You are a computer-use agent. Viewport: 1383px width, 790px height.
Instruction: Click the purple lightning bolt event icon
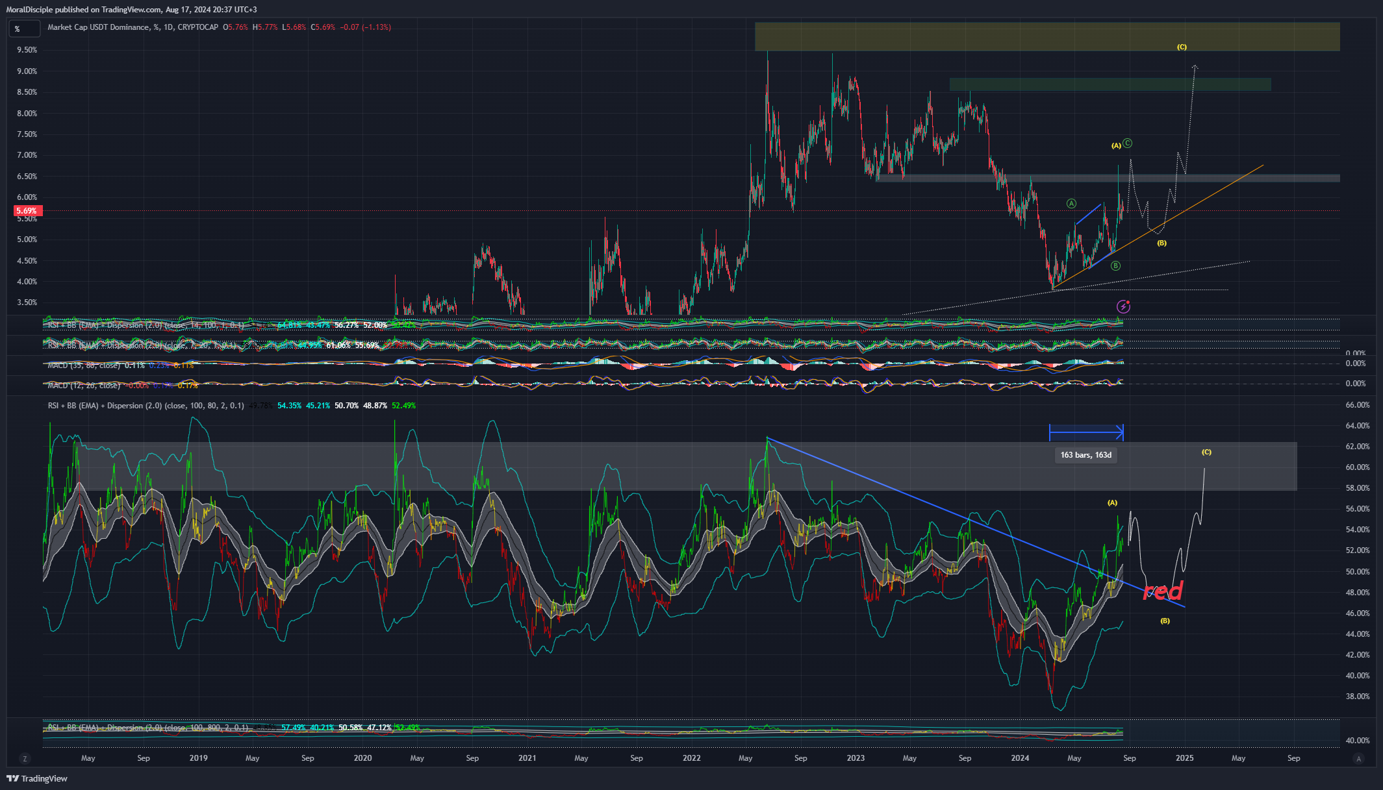coord(1123,306)
